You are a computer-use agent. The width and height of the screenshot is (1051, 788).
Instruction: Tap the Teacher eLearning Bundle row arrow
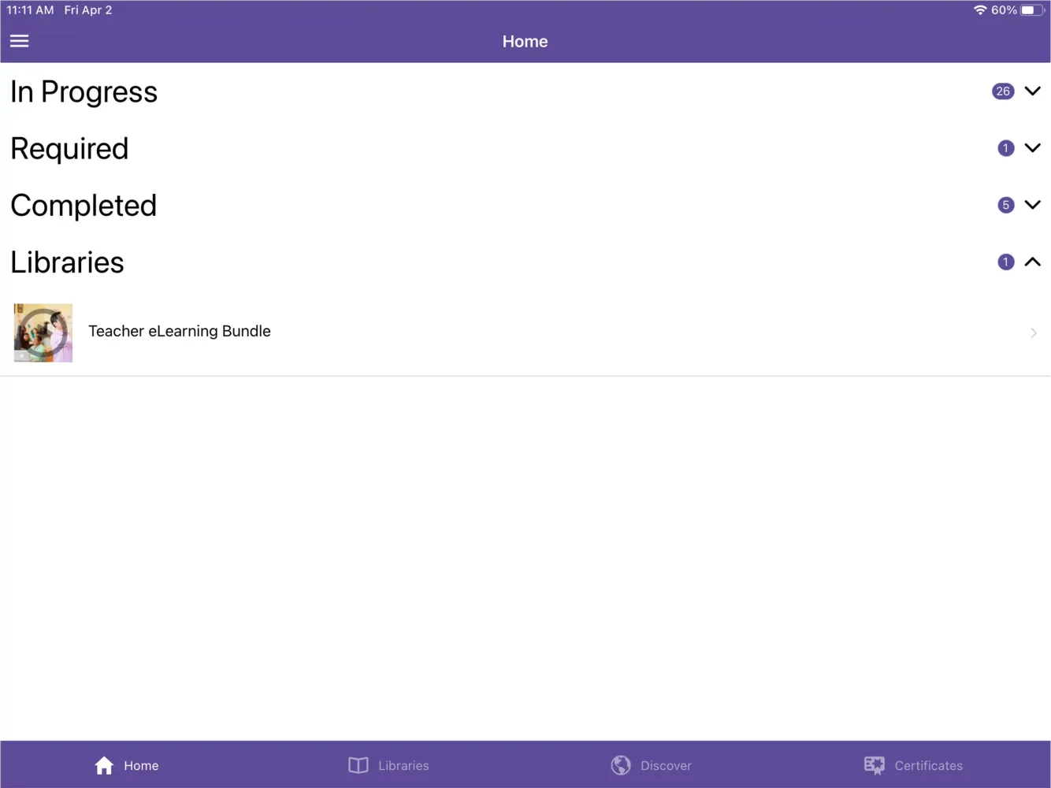click(x=1034, y=333)
